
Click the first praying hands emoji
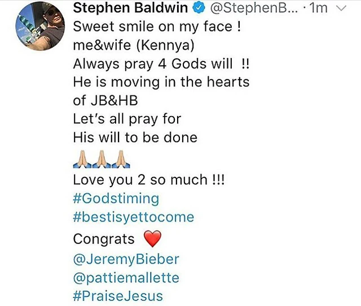[82, 161]
